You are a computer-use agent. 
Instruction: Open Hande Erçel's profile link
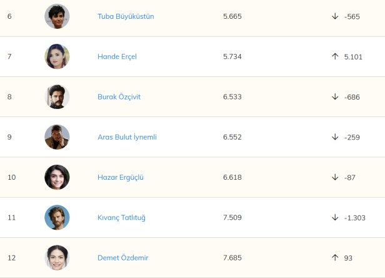117,56
